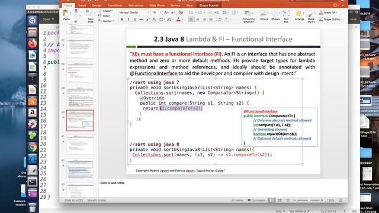379x213 pixels.
Task: Switch to the Insert tab
Action: tap(82, 5)
